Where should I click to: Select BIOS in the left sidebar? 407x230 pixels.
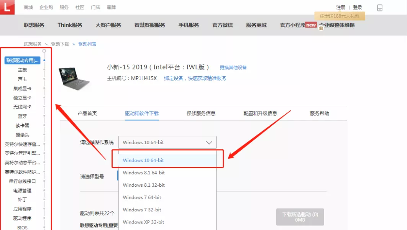(22, 227)
